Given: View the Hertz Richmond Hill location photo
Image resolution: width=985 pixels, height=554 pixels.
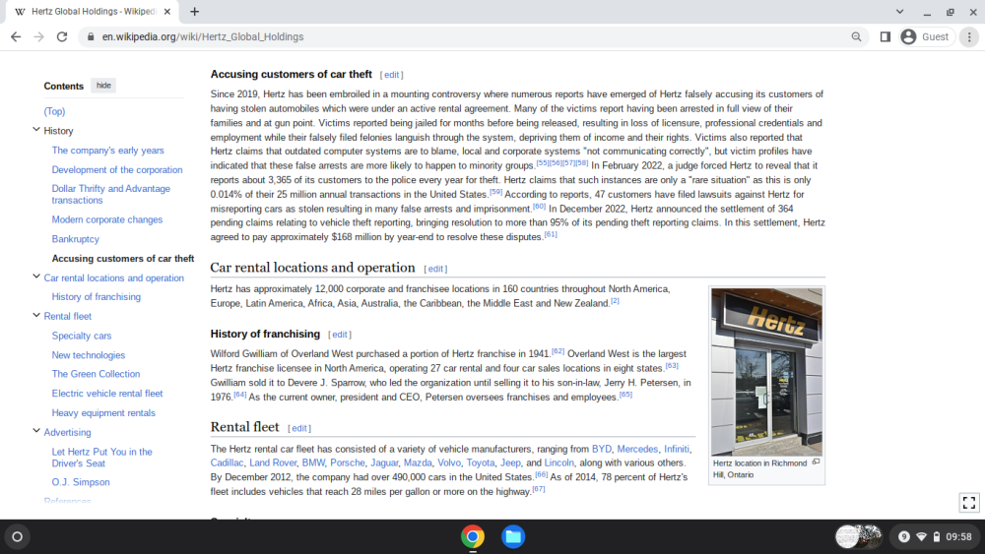Looking at the screenshot, I should (766, 371).
